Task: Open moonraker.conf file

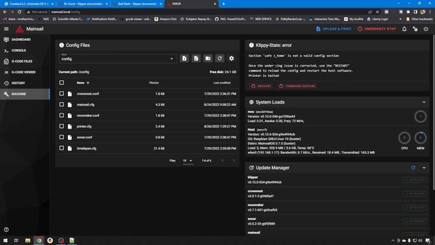Action: (x=88, y=116)
